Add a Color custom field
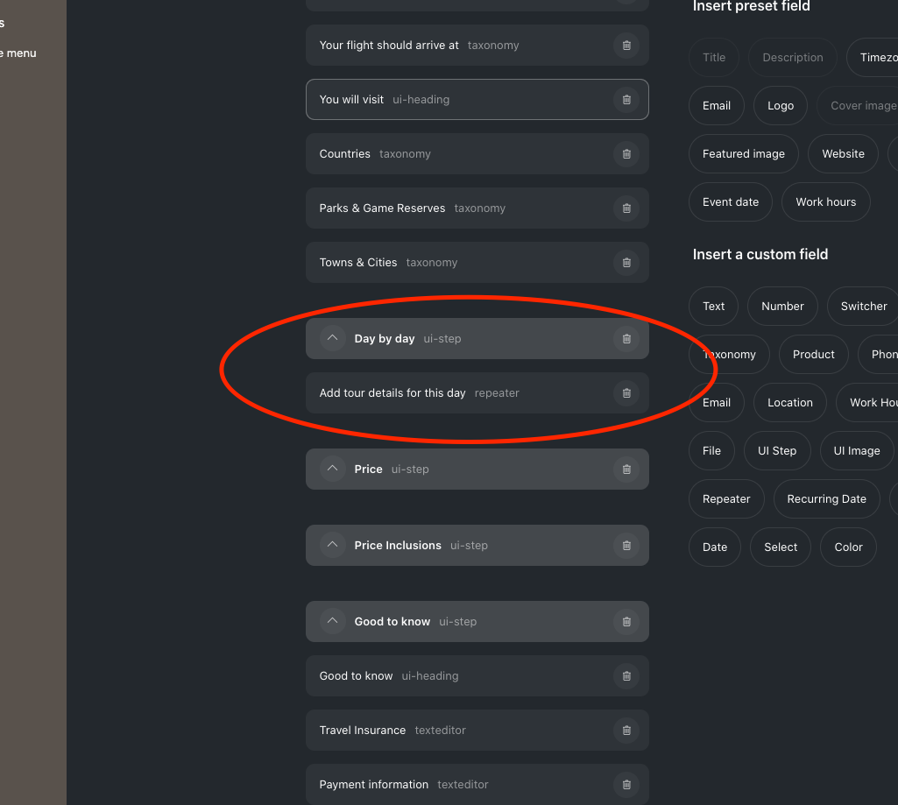This screenshot has height=805, width=898. click(847, 547)
